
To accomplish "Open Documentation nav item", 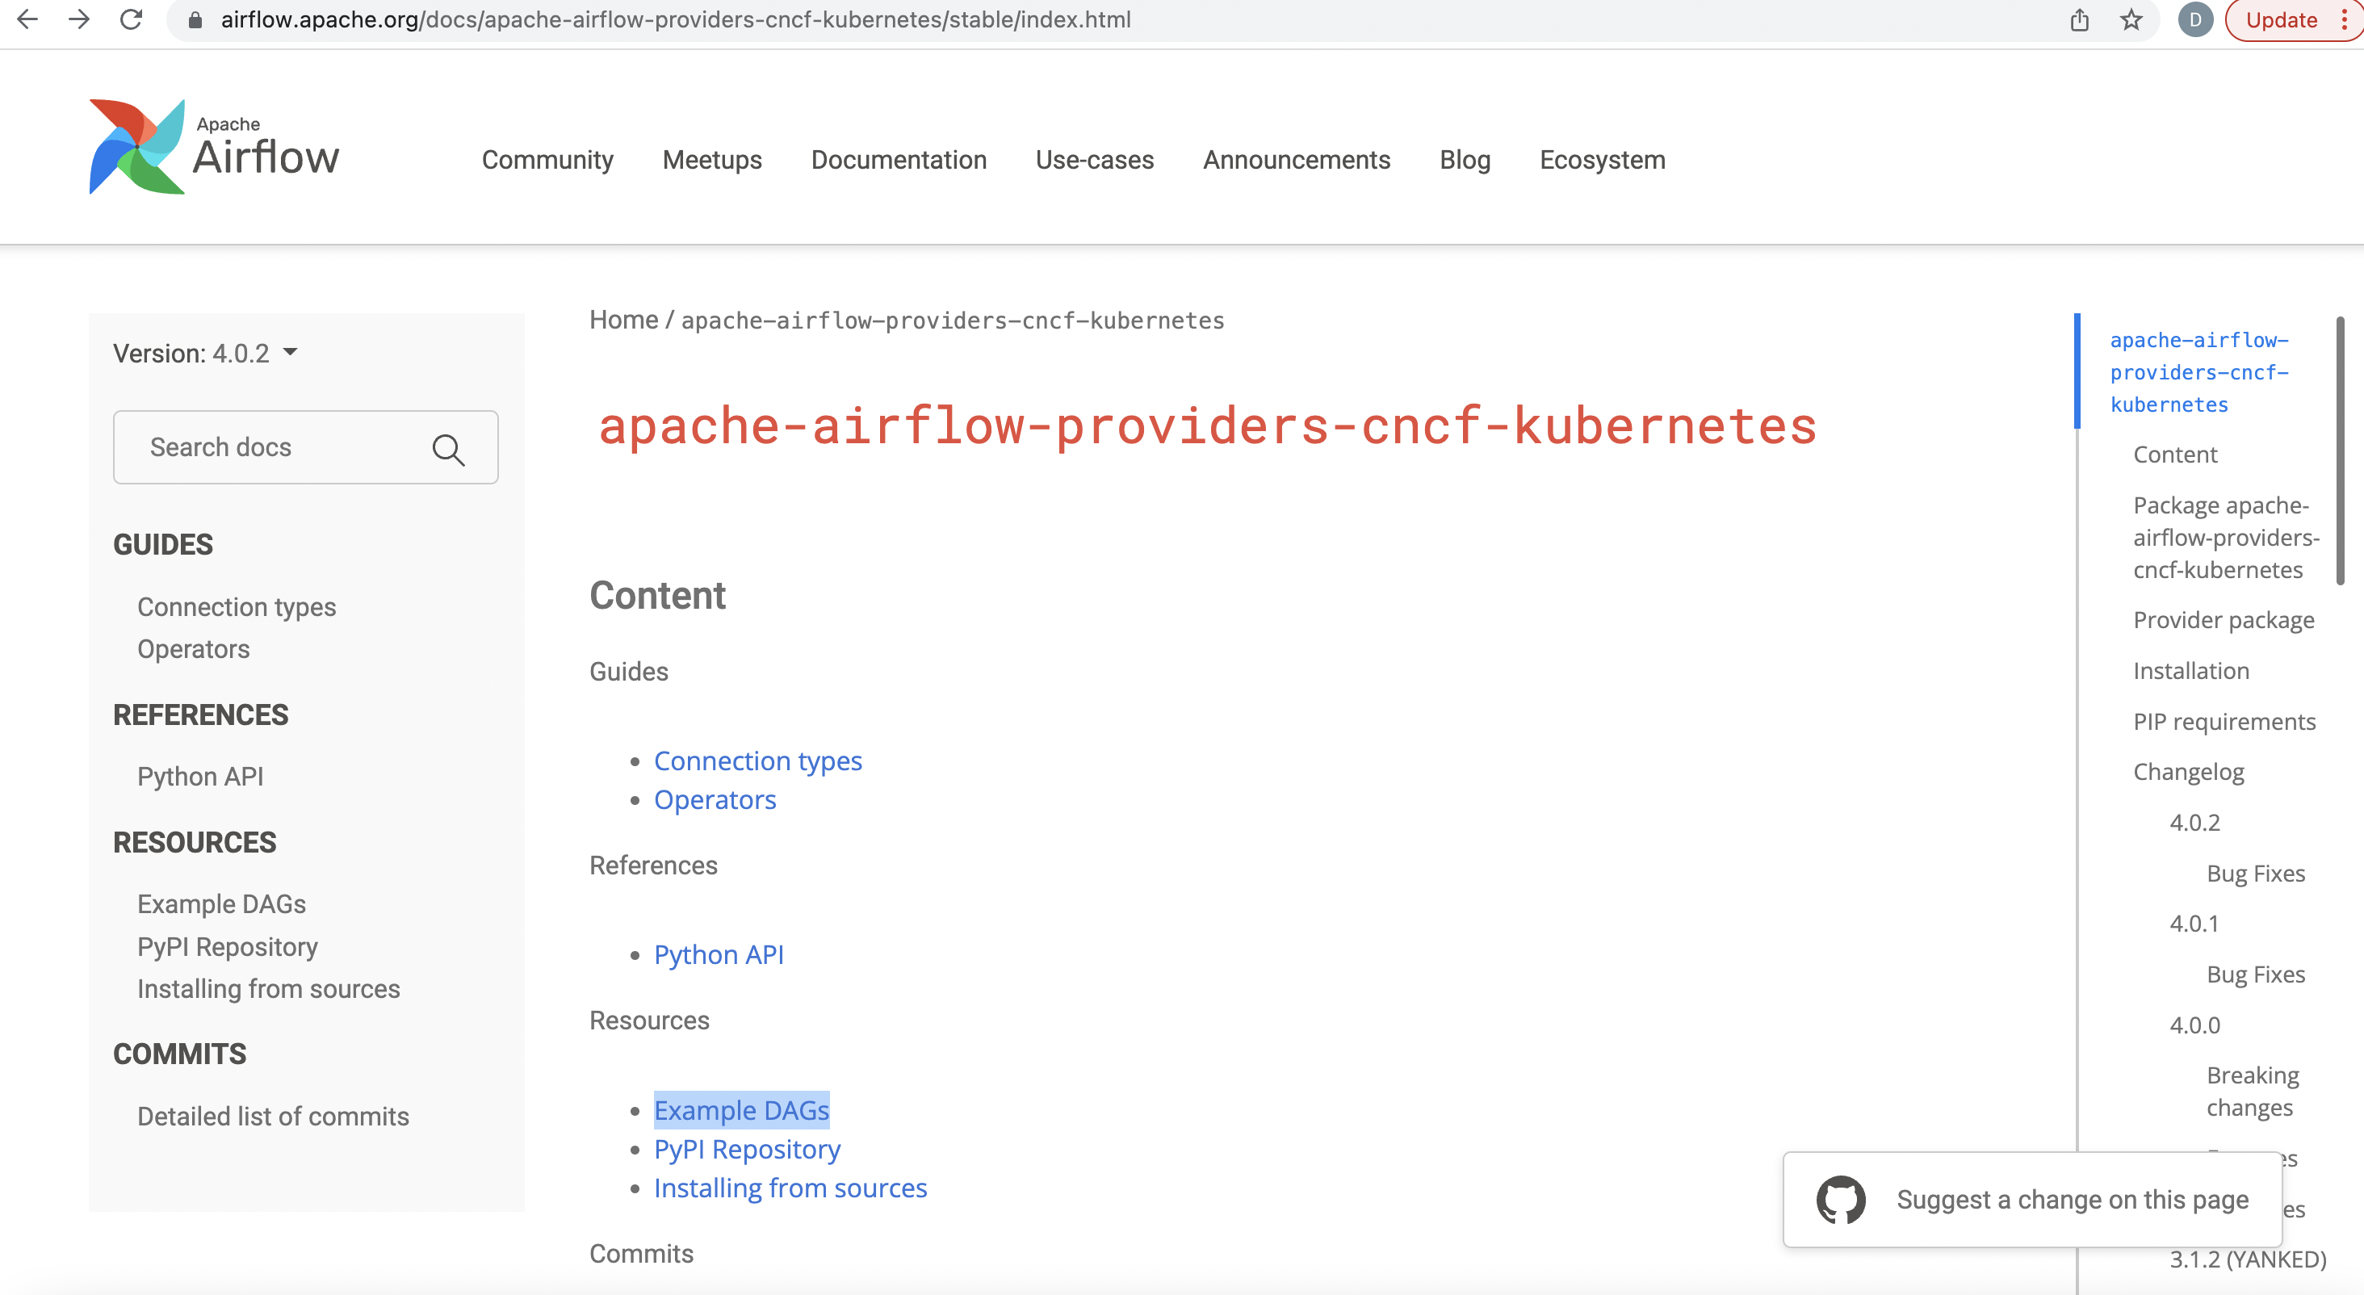I will click(x=899, y=160).
